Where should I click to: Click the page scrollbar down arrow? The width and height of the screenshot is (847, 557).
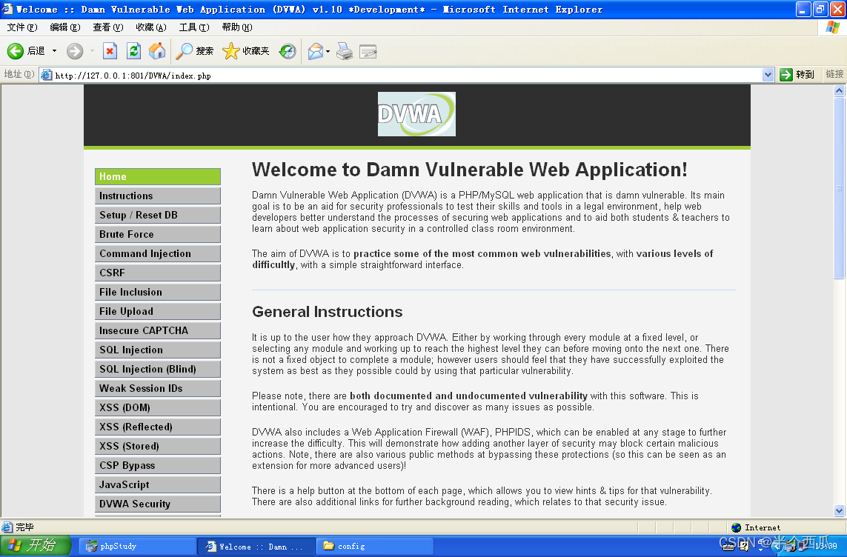click(839, 510)
